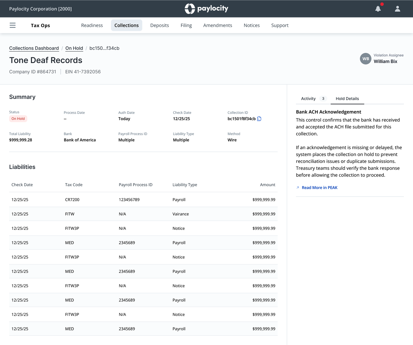
Task: Click the arrow icon beside Read More
Action: tap(298, 188)
